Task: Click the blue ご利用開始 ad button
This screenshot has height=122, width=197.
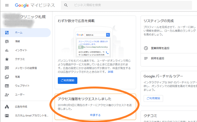Action: [67, 80]
